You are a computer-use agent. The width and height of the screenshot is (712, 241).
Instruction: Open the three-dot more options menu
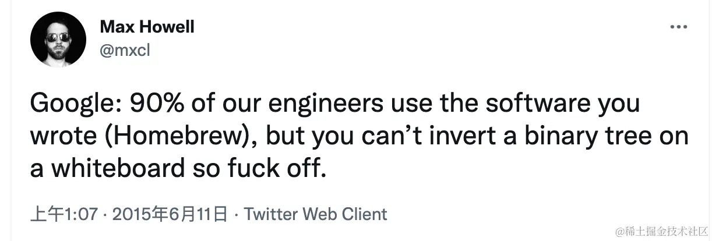679,27
